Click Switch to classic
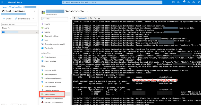Screen dimensions: 201x105 click(x=22, y=19)
